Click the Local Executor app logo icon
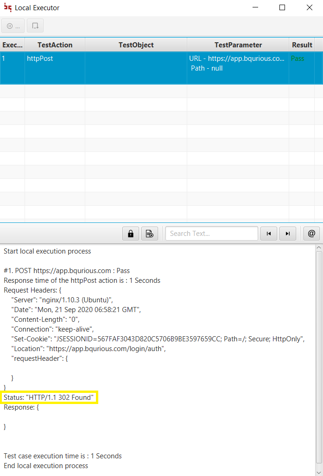The height and width of the screenshot is (476, 323). [x=8, y=7]
